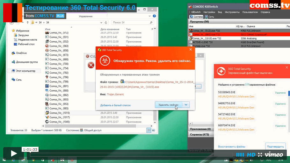Switch to the 'Сеть' tab in KillSwitch

(x=209, y=17)
